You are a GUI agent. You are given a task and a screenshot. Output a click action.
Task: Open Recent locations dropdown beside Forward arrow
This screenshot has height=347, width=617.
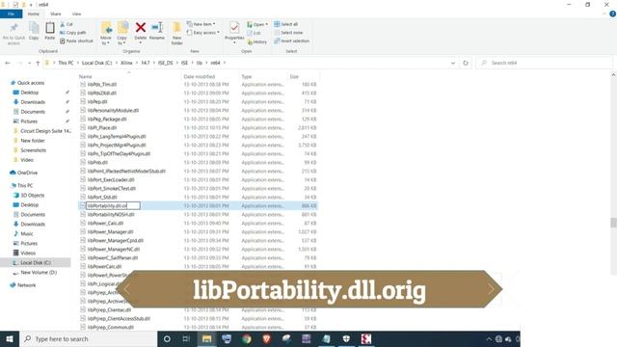point(29,63)
